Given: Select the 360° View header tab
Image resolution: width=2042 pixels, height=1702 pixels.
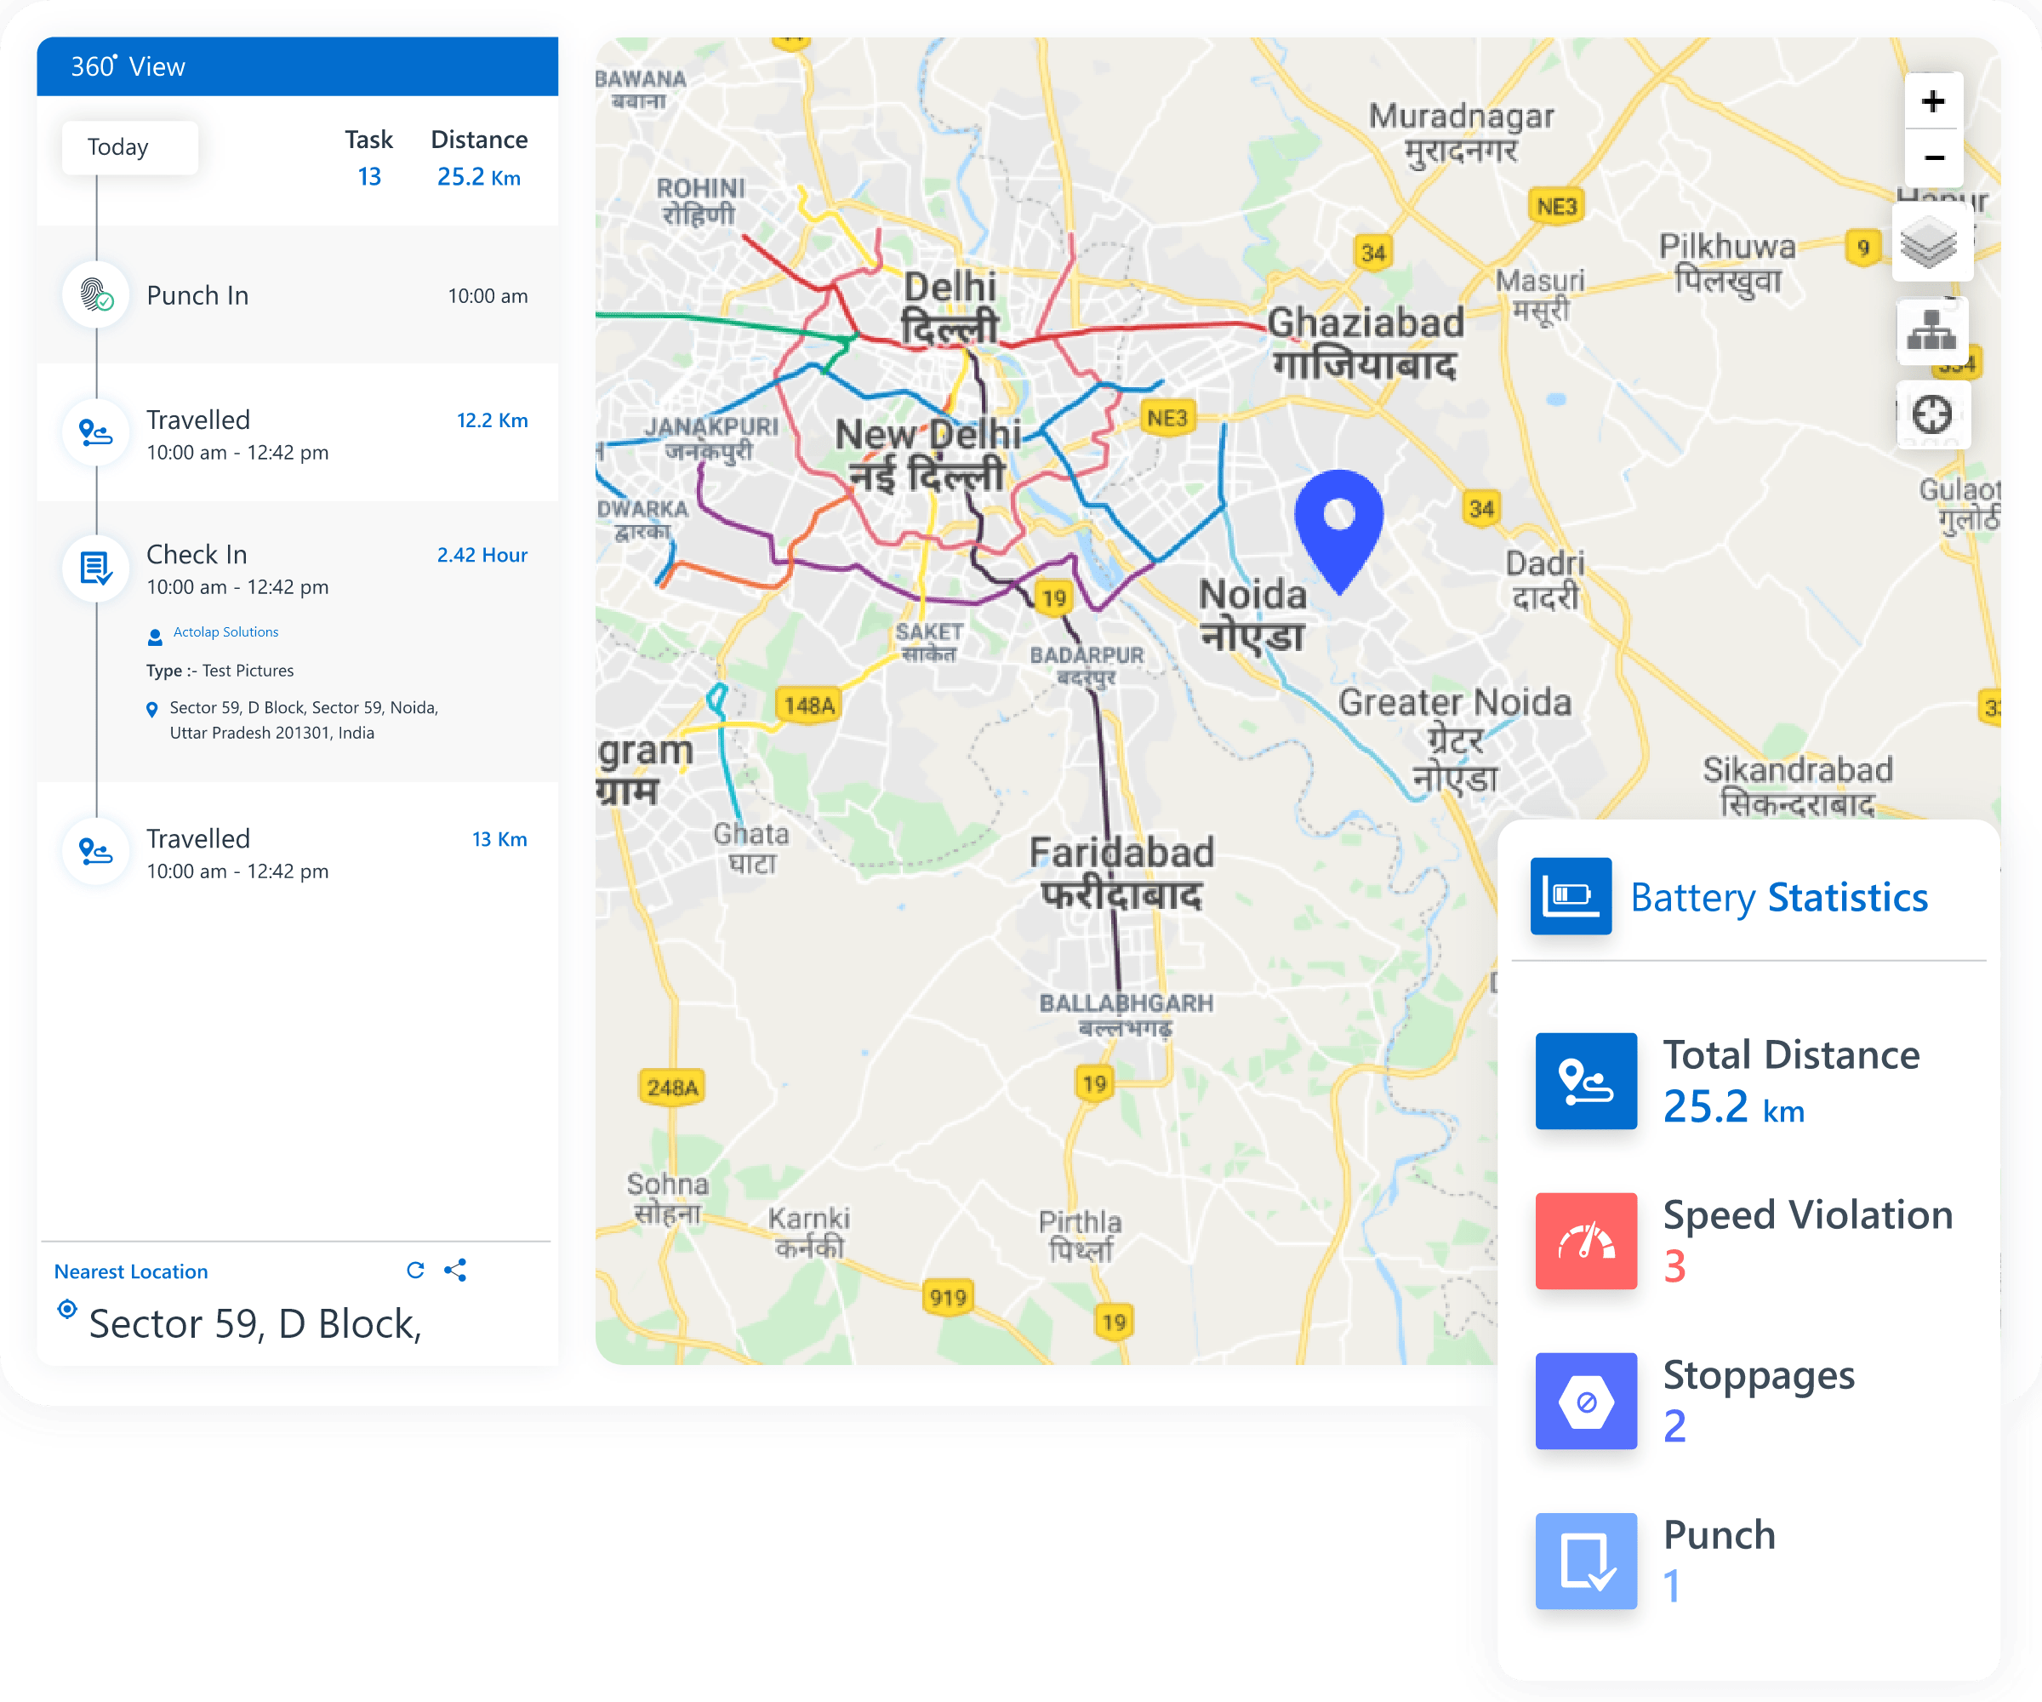Looking at the screenshot, I should pos(128,66).
